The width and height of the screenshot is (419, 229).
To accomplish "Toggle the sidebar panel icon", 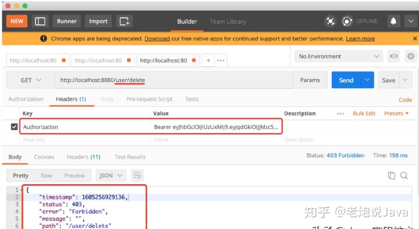I will [x=40, y=21].
